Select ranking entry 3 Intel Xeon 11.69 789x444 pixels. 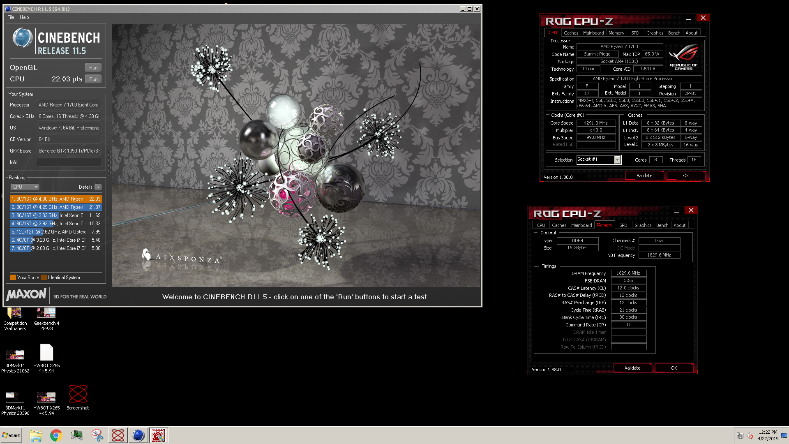point(56,215)
